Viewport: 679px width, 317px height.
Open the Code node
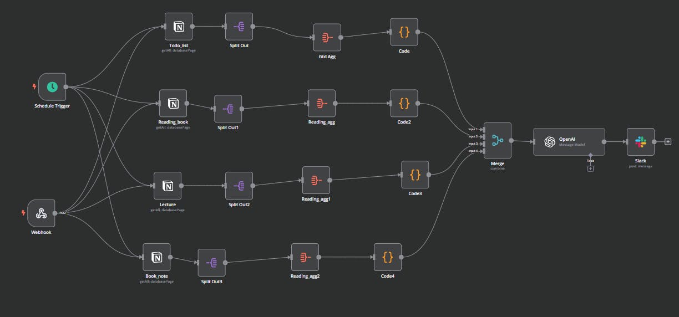pyautogui.click(x=404, y=32)
